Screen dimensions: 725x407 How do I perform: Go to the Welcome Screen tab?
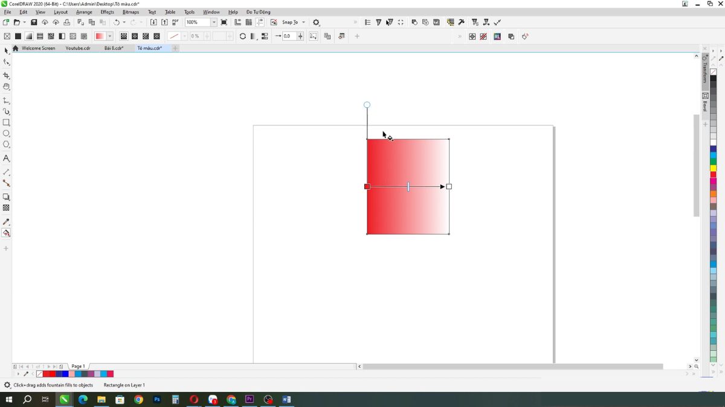[x=38, y=48]
